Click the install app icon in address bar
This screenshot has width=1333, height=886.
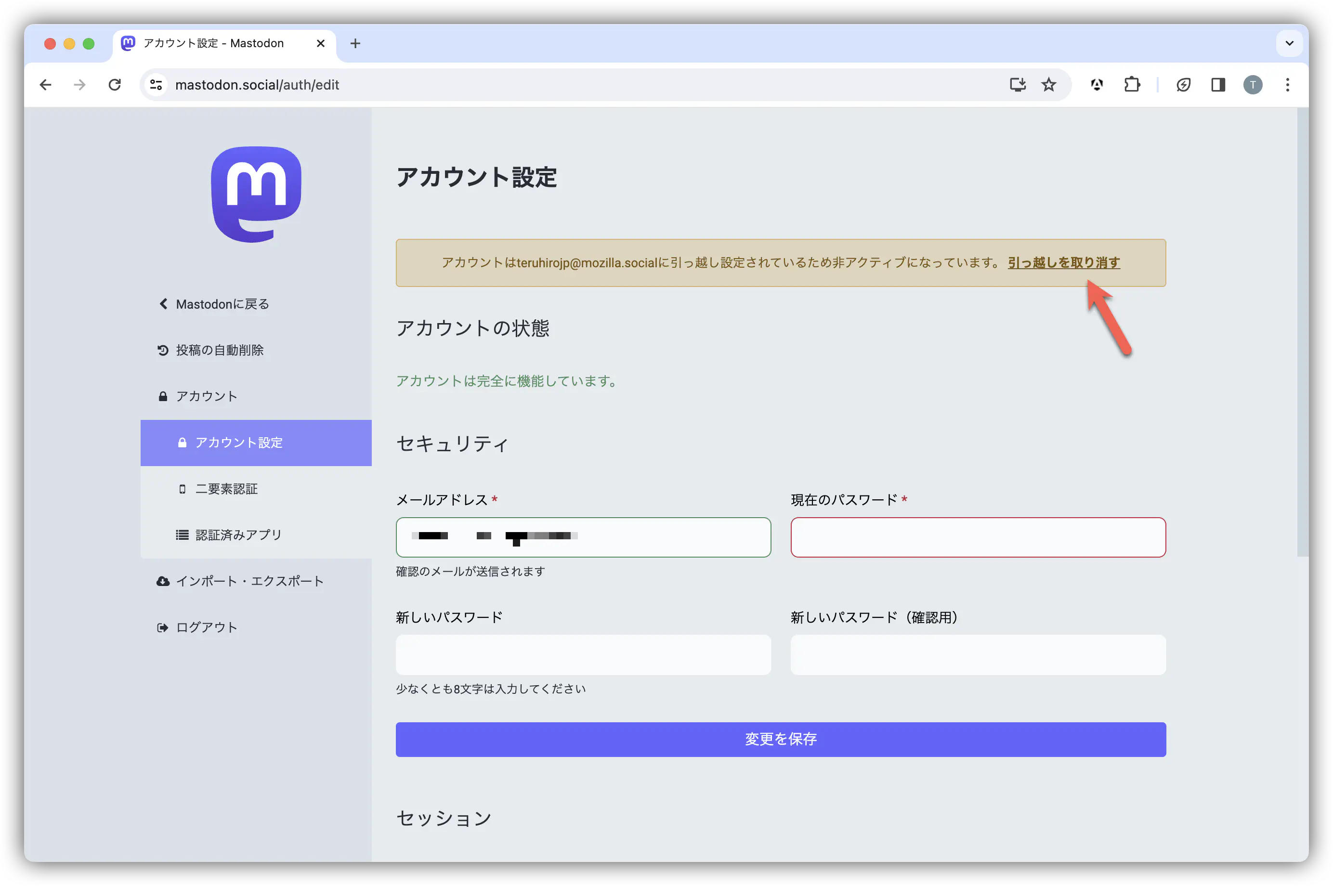click(x=1017, y=85)
